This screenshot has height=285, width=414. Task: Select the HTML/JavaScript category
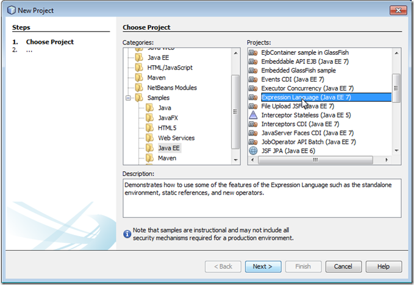(170, 68)
